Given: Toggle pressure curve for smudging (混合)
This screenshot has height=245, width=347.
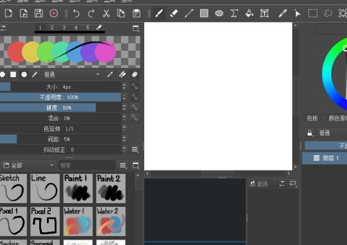Looking at the screenshot, I should pyautogui.click(x=135, y=118).
